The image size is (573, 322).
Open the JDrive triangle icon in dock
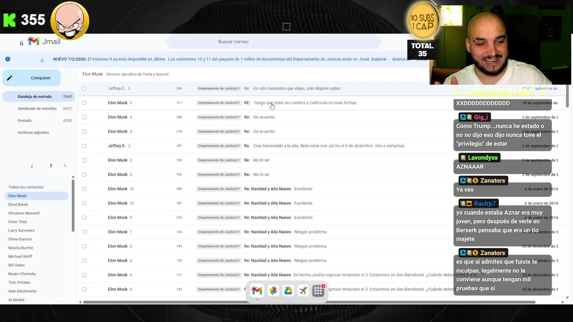(288, 291)
